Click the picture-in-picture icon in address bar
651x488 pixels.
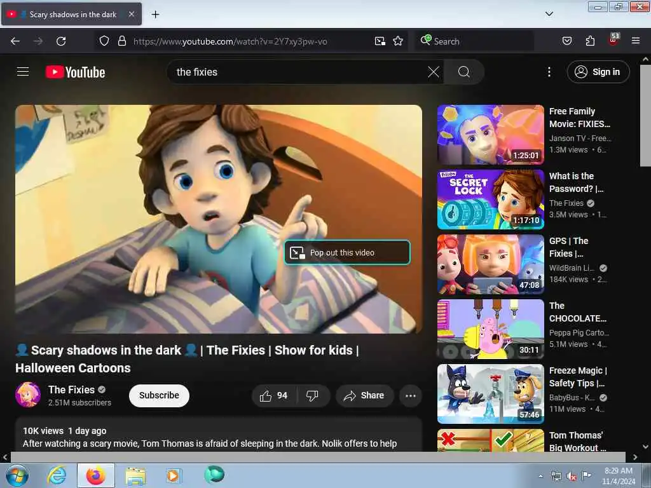(380, 41)
